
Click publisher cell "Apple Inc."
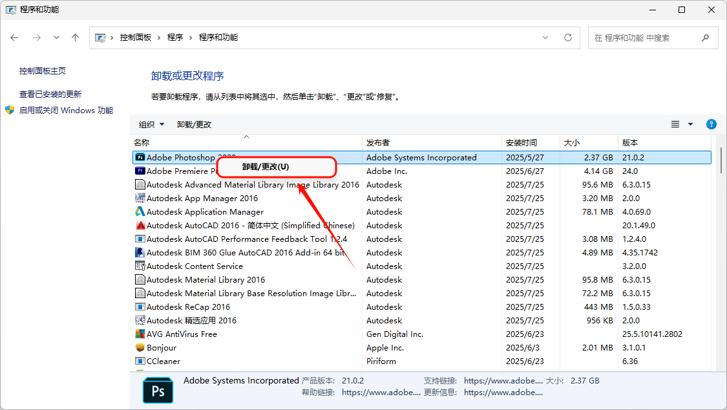point(385,347)
